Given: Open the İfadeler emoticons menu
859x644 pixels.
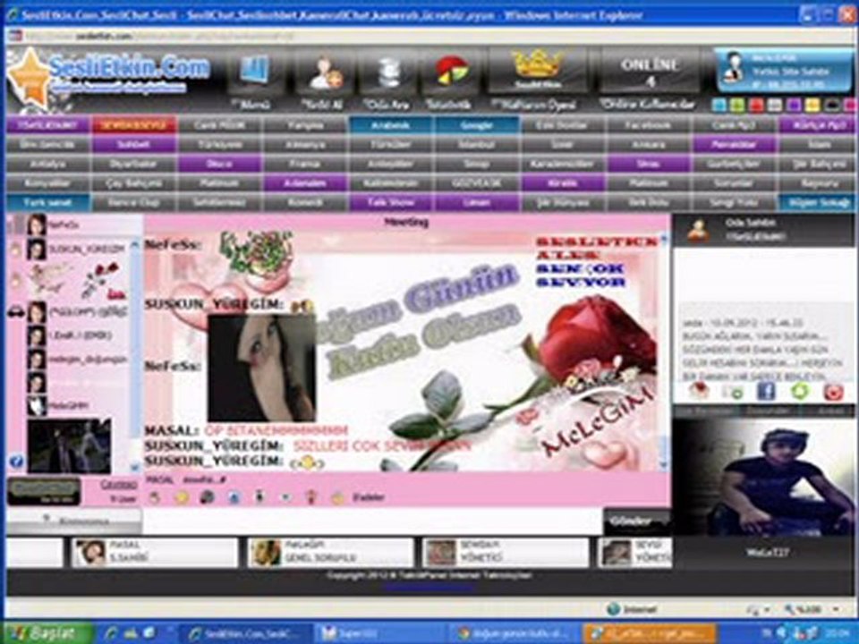Looking at the screenshot, I should tap(368, 498).
